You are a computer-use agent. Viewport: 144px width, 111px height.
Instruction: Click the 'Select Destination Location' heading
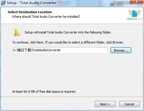coord(30,12)
